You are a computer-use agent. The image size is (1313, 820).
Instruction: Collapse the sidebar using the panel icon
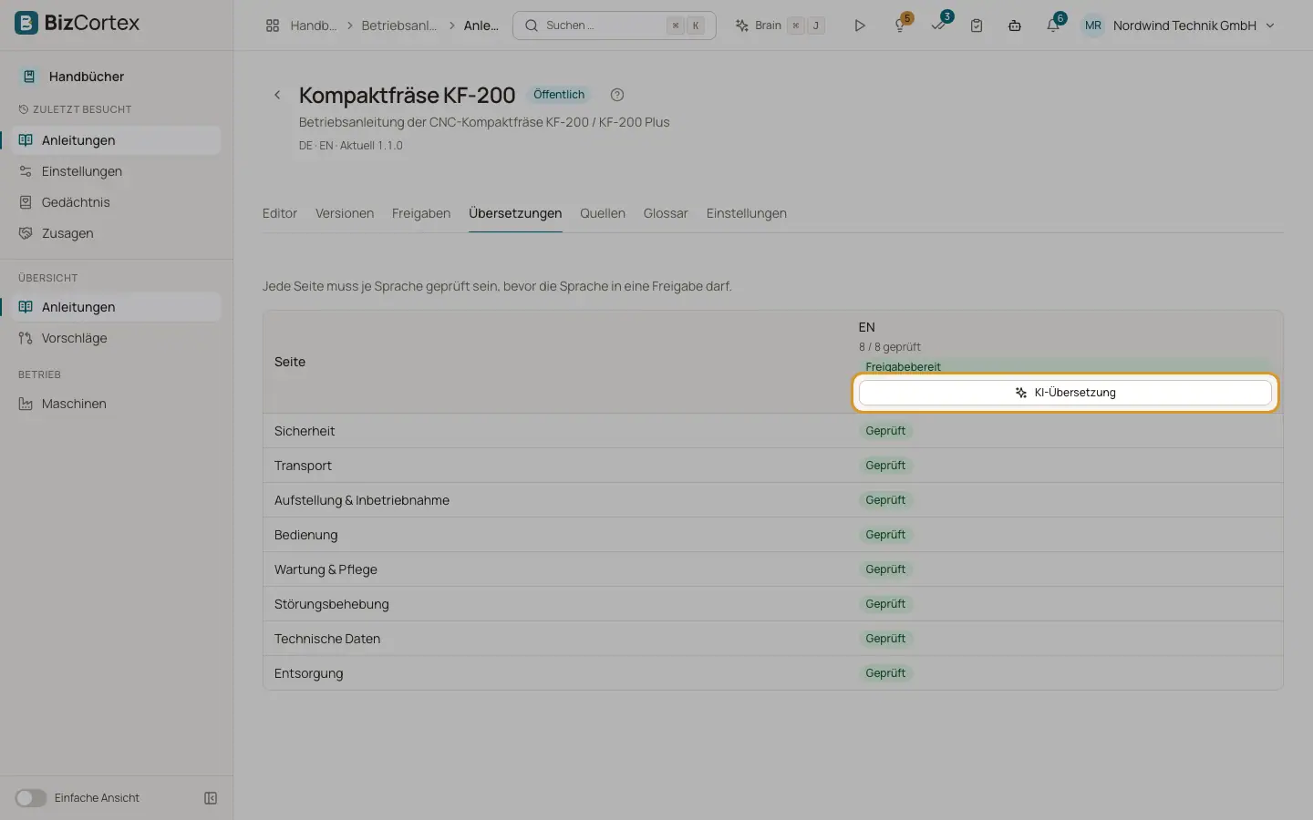[x=211, y=798]
